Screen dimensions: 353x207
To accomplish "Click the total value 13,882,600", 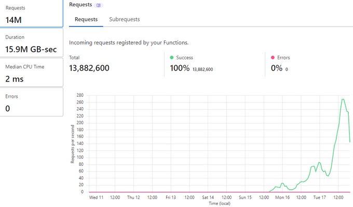I will tap(89, 68).
